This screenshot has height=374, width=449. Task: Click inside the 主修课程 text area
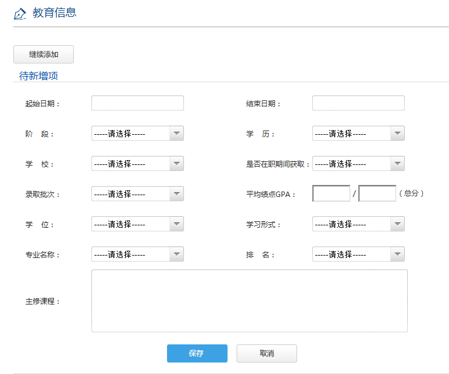click(249, 301)
